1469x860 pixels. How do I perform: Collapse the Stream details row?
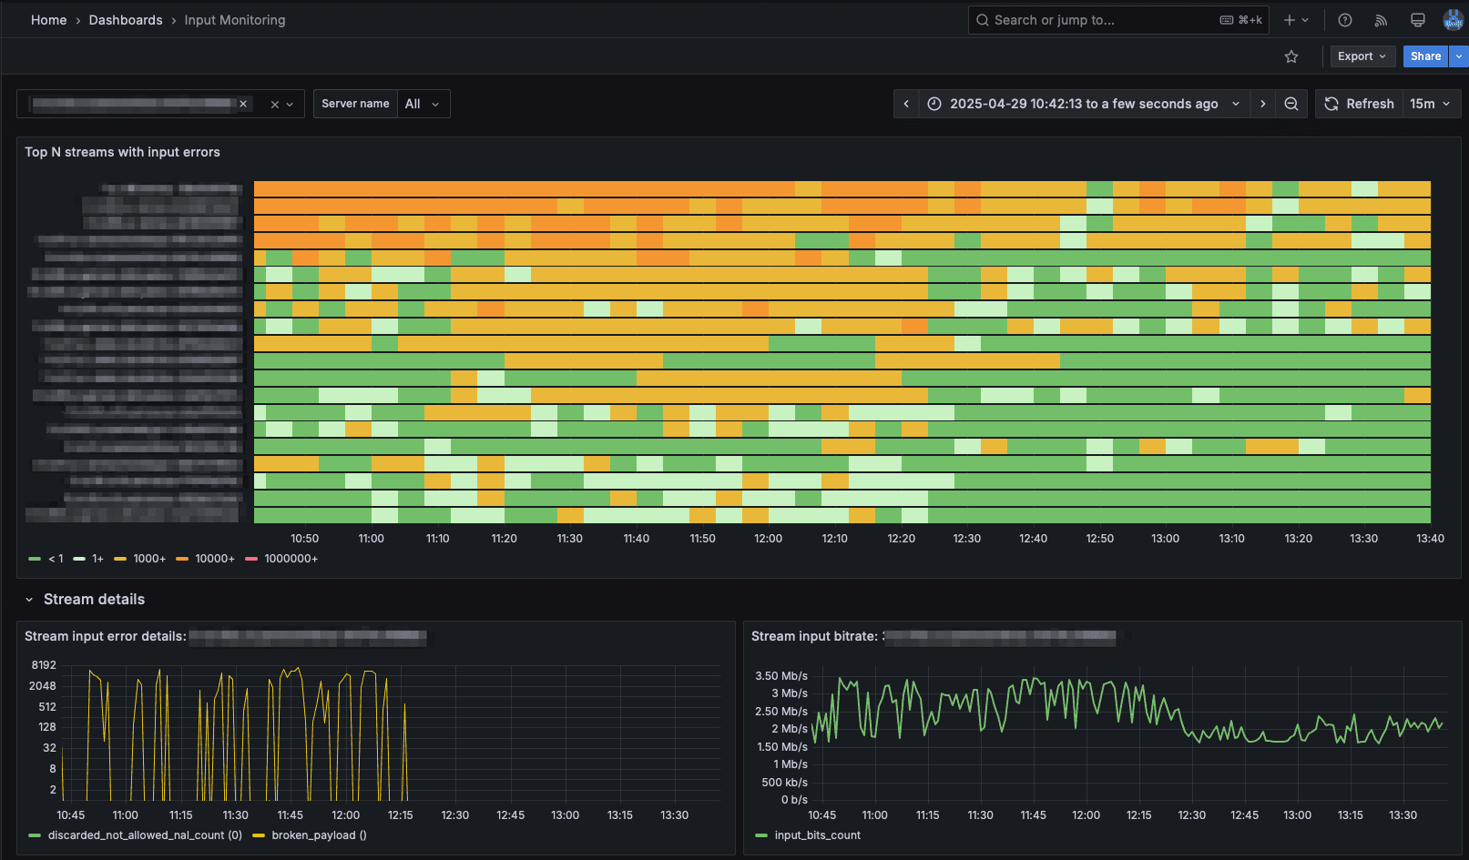click(29, 600)
